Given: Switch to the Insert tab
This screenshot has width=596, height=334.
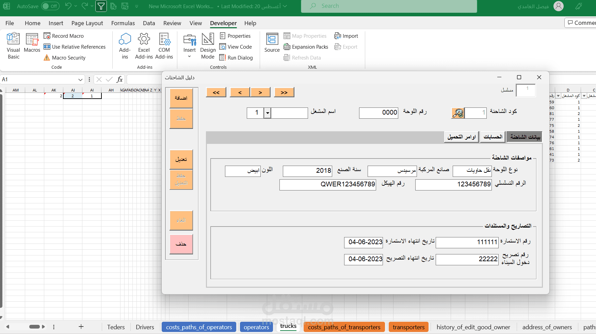Looking at the screenshot, I should 56,23.
